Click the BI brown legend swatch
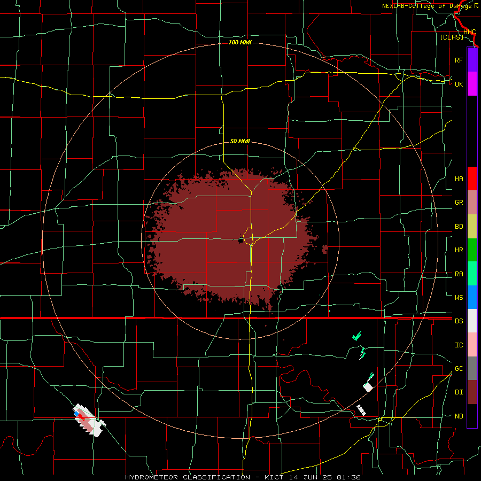 (472, 392)
